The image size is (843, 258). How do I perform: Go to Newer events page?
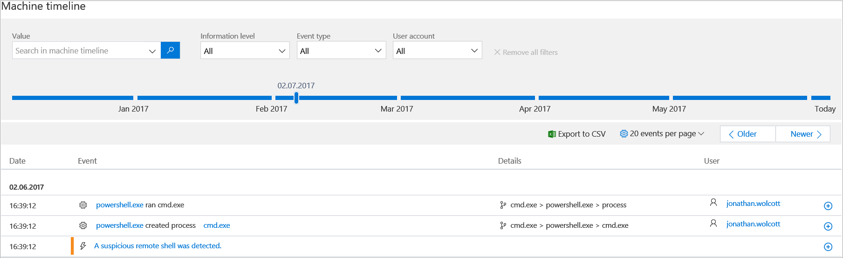point(802,134)
